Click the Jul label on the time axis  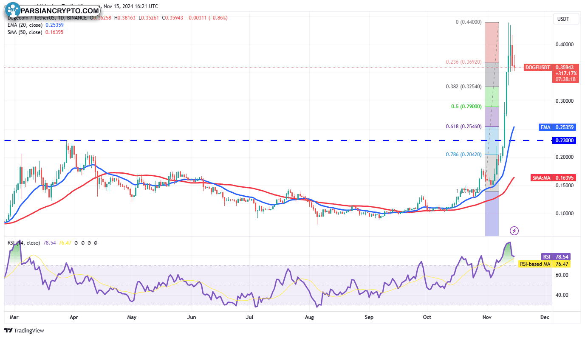tap(250, 317)
